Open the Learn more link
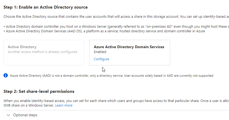Viewport: 229px width, 120px height. click(x=64, y=105)
